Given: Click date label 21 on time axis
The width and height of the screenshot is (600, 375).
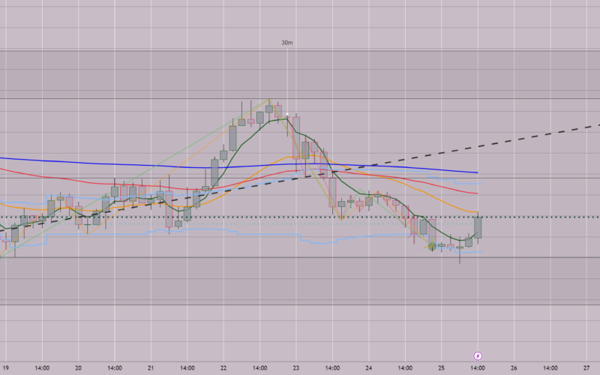Looking at the screenshot, I should (x=151, y=368).
